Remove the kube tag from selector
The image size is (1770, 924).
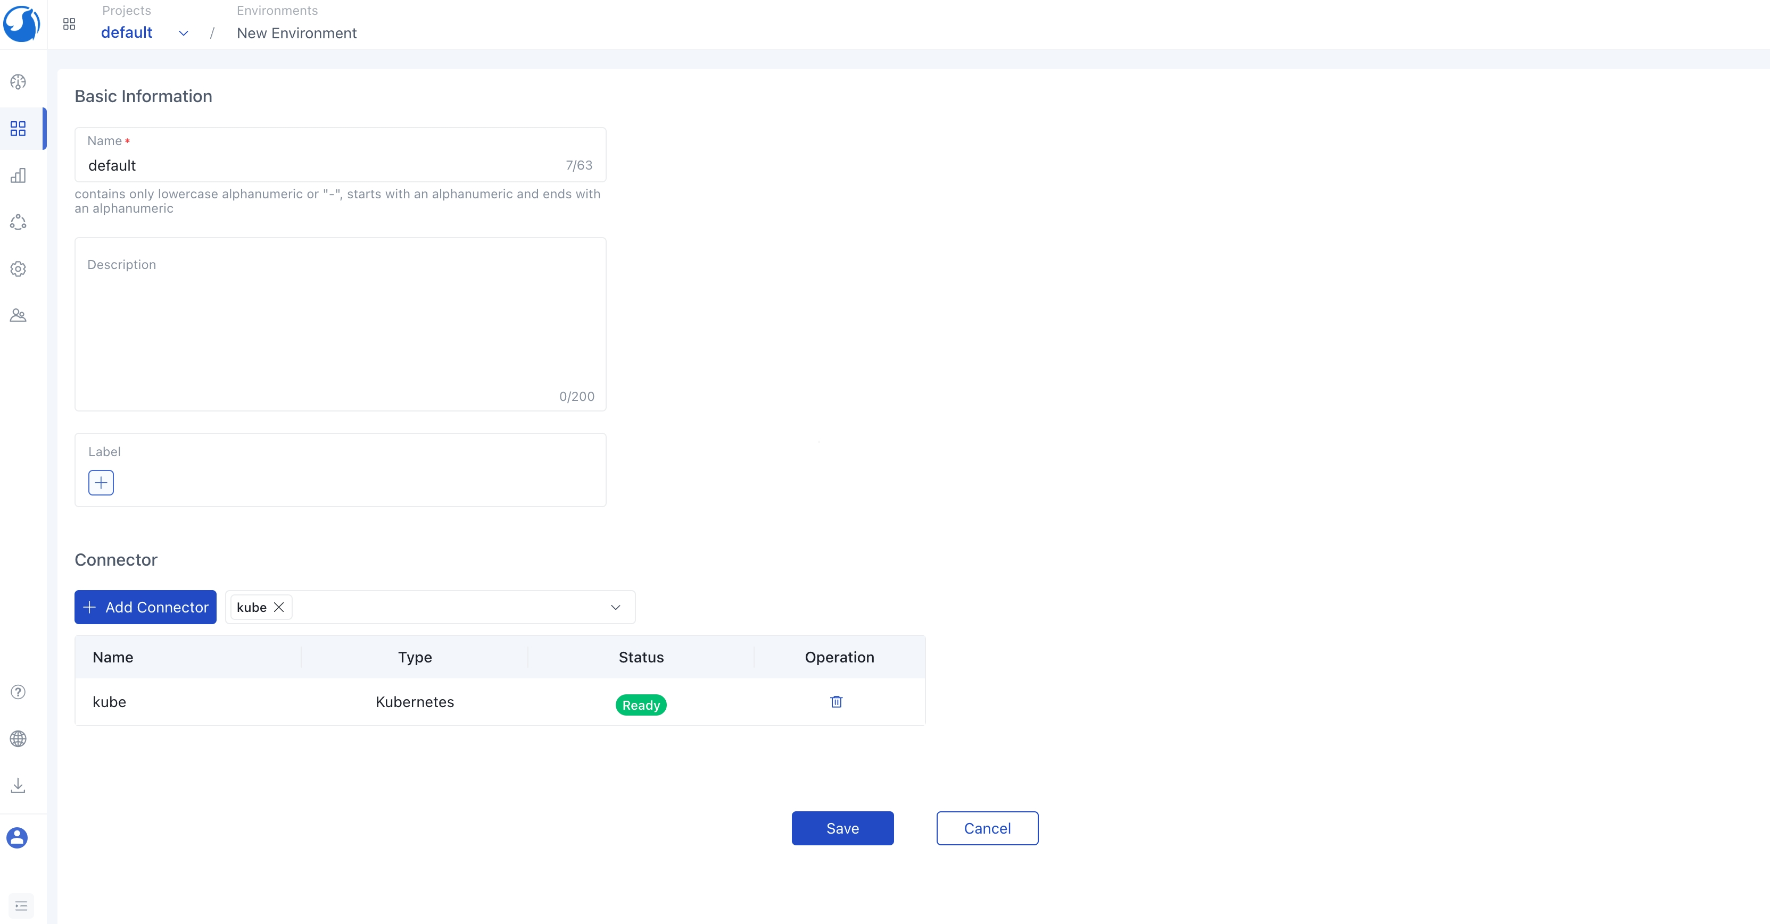[279, 607]
